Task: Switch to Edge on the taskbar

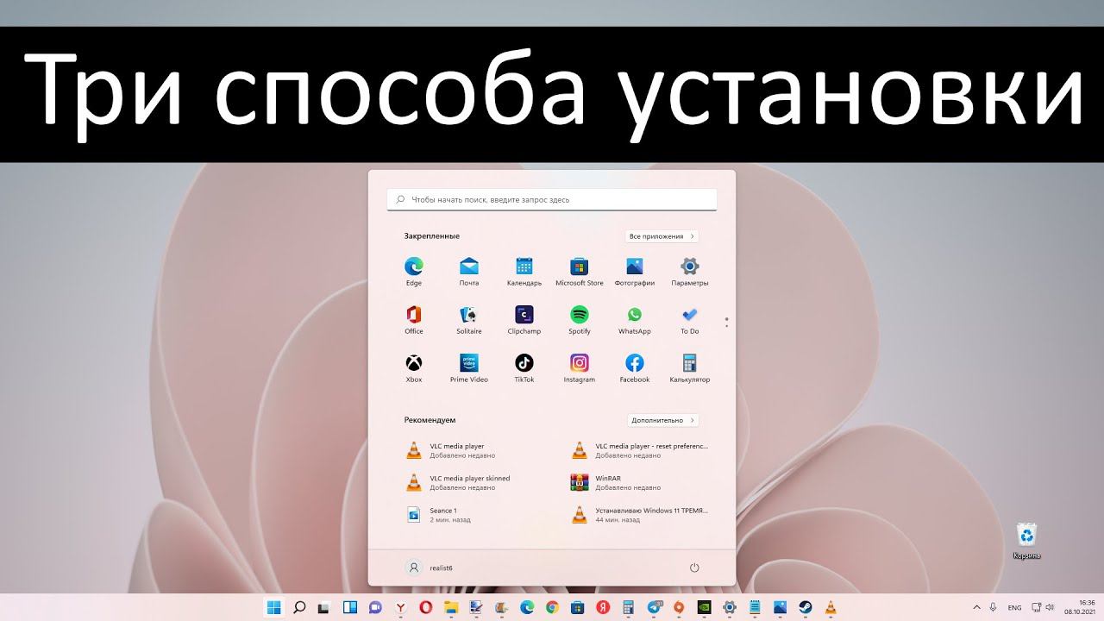Action: [x=526, y=607]
